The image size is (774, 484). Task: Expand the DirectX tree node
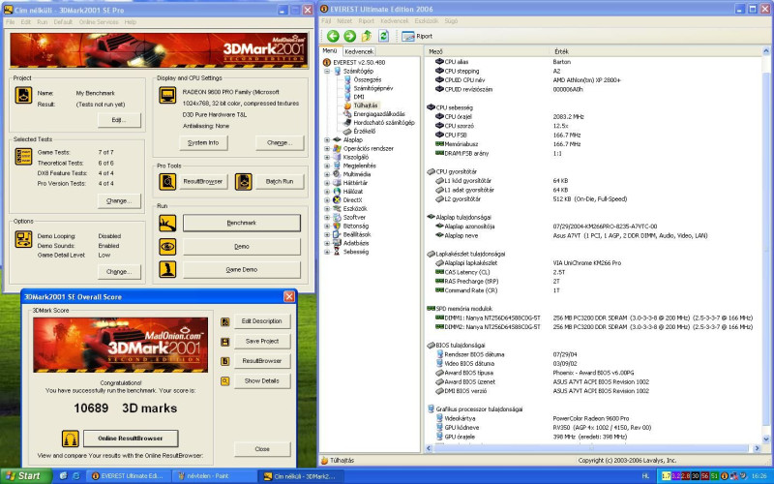(x=327, y=200)
